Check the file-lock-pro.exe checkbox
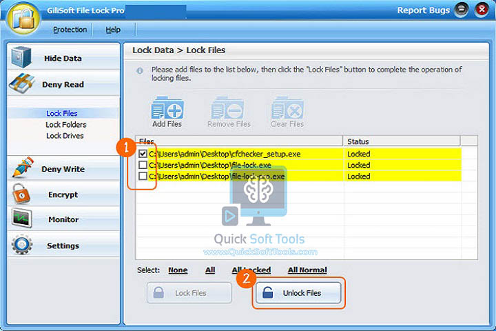 pyautogui.click(x=143, y=176)
